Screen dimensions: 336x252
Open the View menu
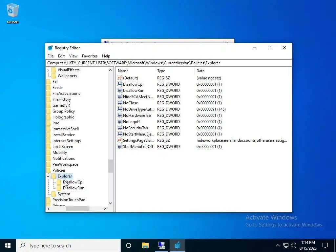pos(73,56)
